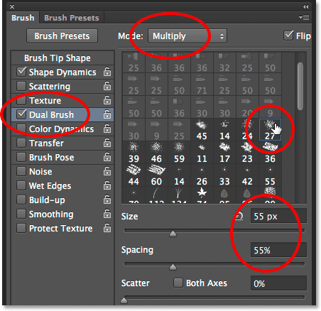Viewport: 321px width, 311px height.
Task: Click restore original size icon beside Size
Action: tap(239, 216)
